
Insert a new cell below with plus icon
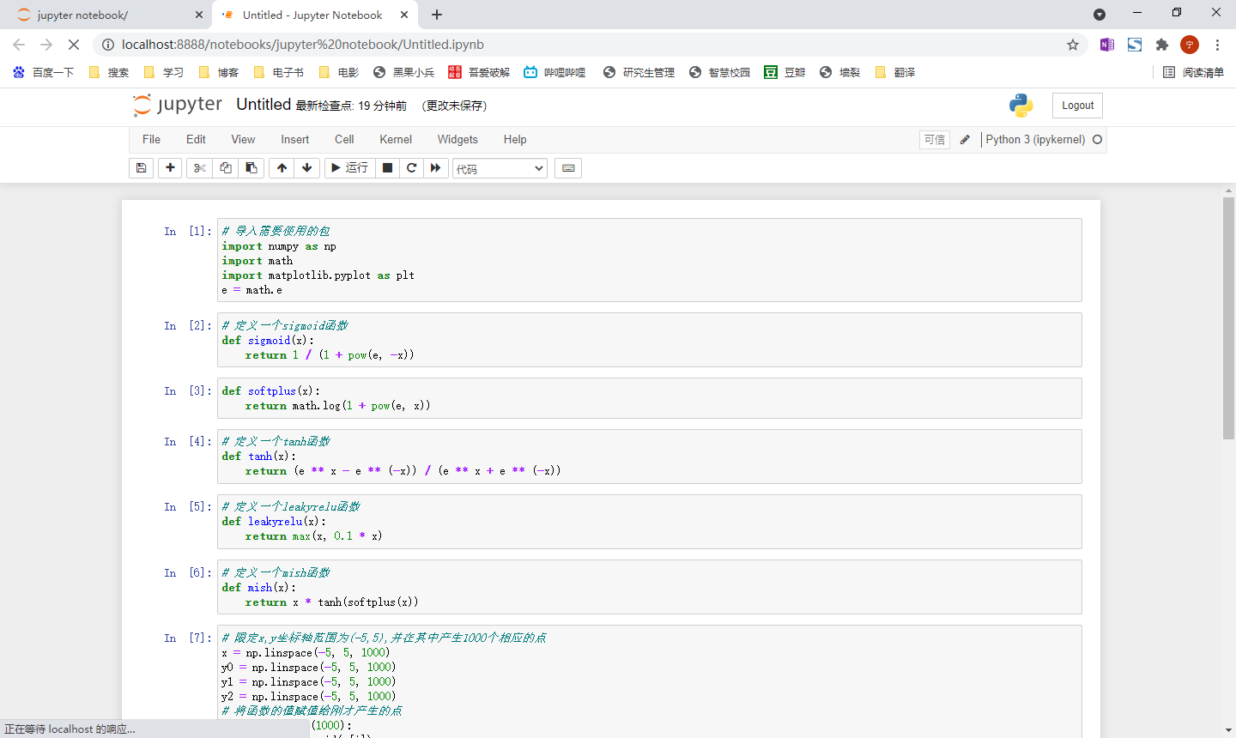pyautogui.click(x=170, y=168)
